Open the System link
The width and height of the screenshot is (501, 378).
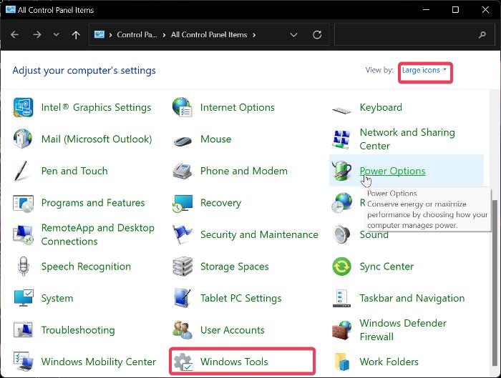(57, 298)
